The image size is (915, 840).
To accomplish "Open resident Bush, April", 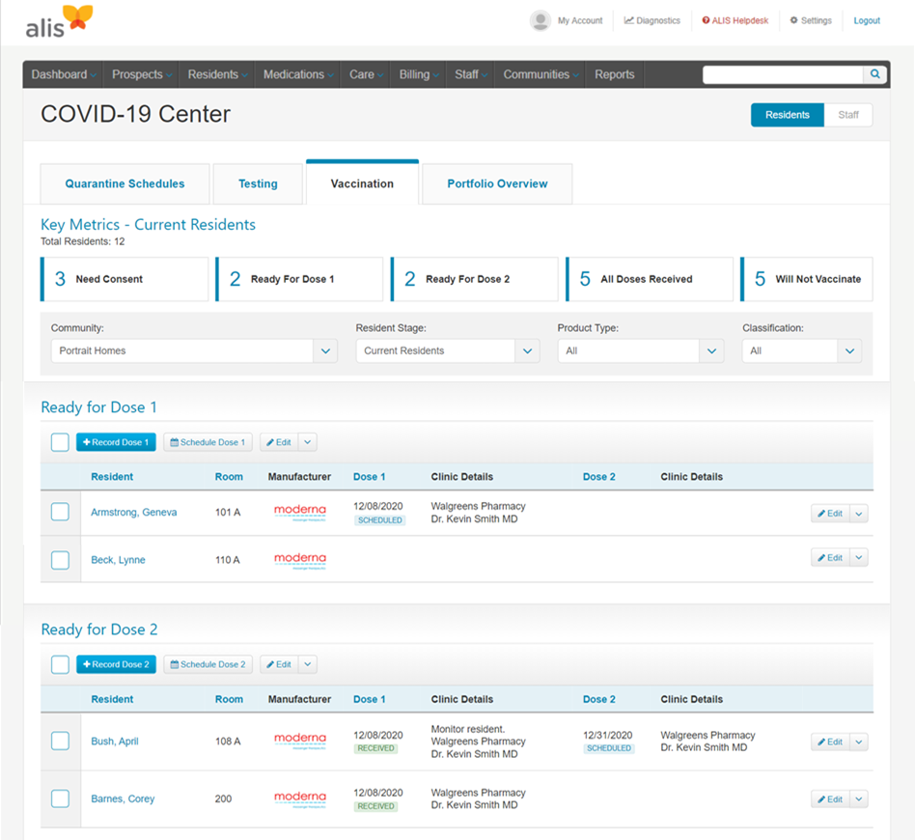I will [114, 742].
